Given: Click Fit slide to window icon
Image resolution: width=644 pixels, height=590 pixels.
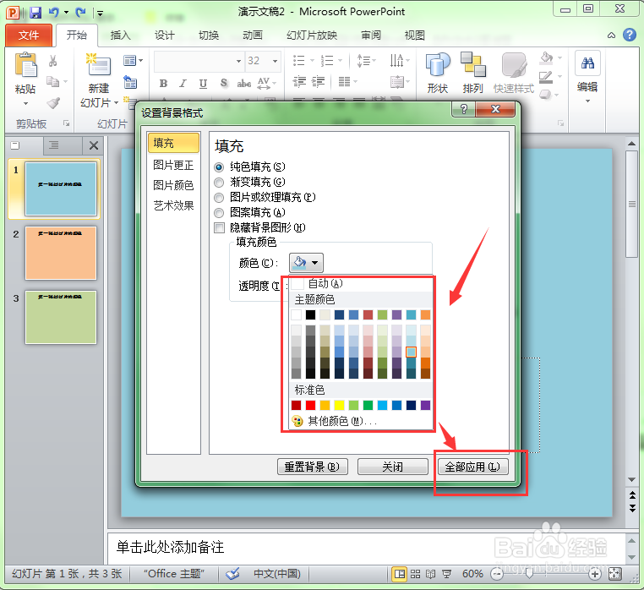Looking at the screenshot, I should click(x=614, y=574).
